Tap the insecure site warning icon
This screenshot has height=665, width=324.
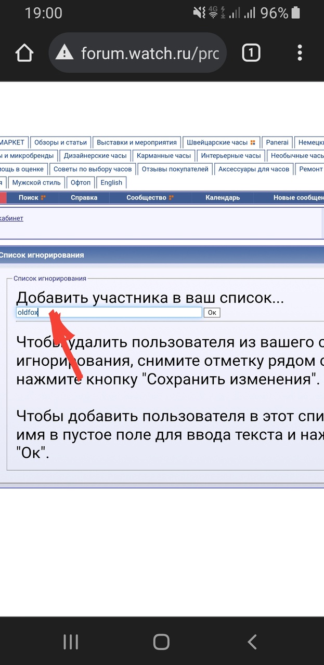[64, 52]
